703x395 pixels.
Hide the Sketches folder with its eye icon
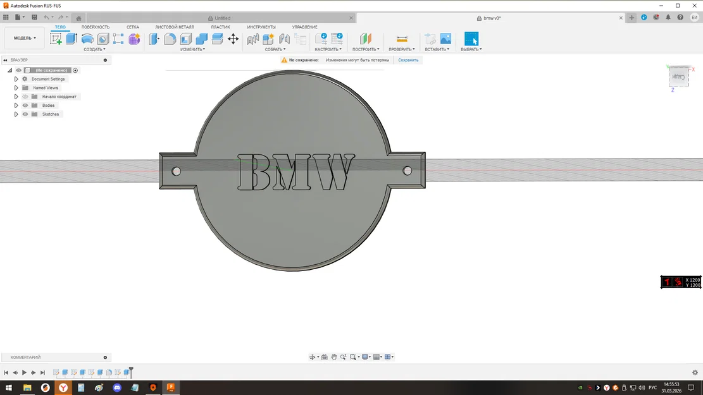[x=25, y=114]
